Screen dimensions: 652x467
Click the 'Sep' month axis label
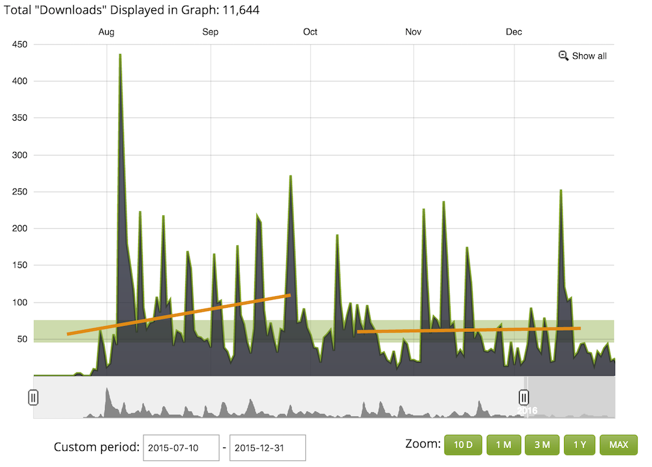pyautogui.click(x=211, y=32)
